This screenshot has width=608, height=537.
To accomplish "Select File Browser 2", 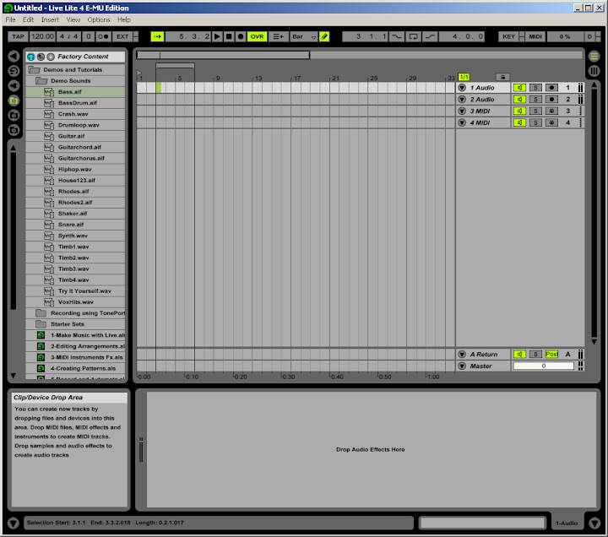I will [14, 115].
